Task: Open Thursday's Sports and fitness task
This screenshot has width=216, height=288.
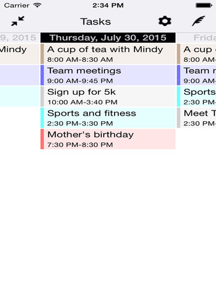Action: coord(108,118)
